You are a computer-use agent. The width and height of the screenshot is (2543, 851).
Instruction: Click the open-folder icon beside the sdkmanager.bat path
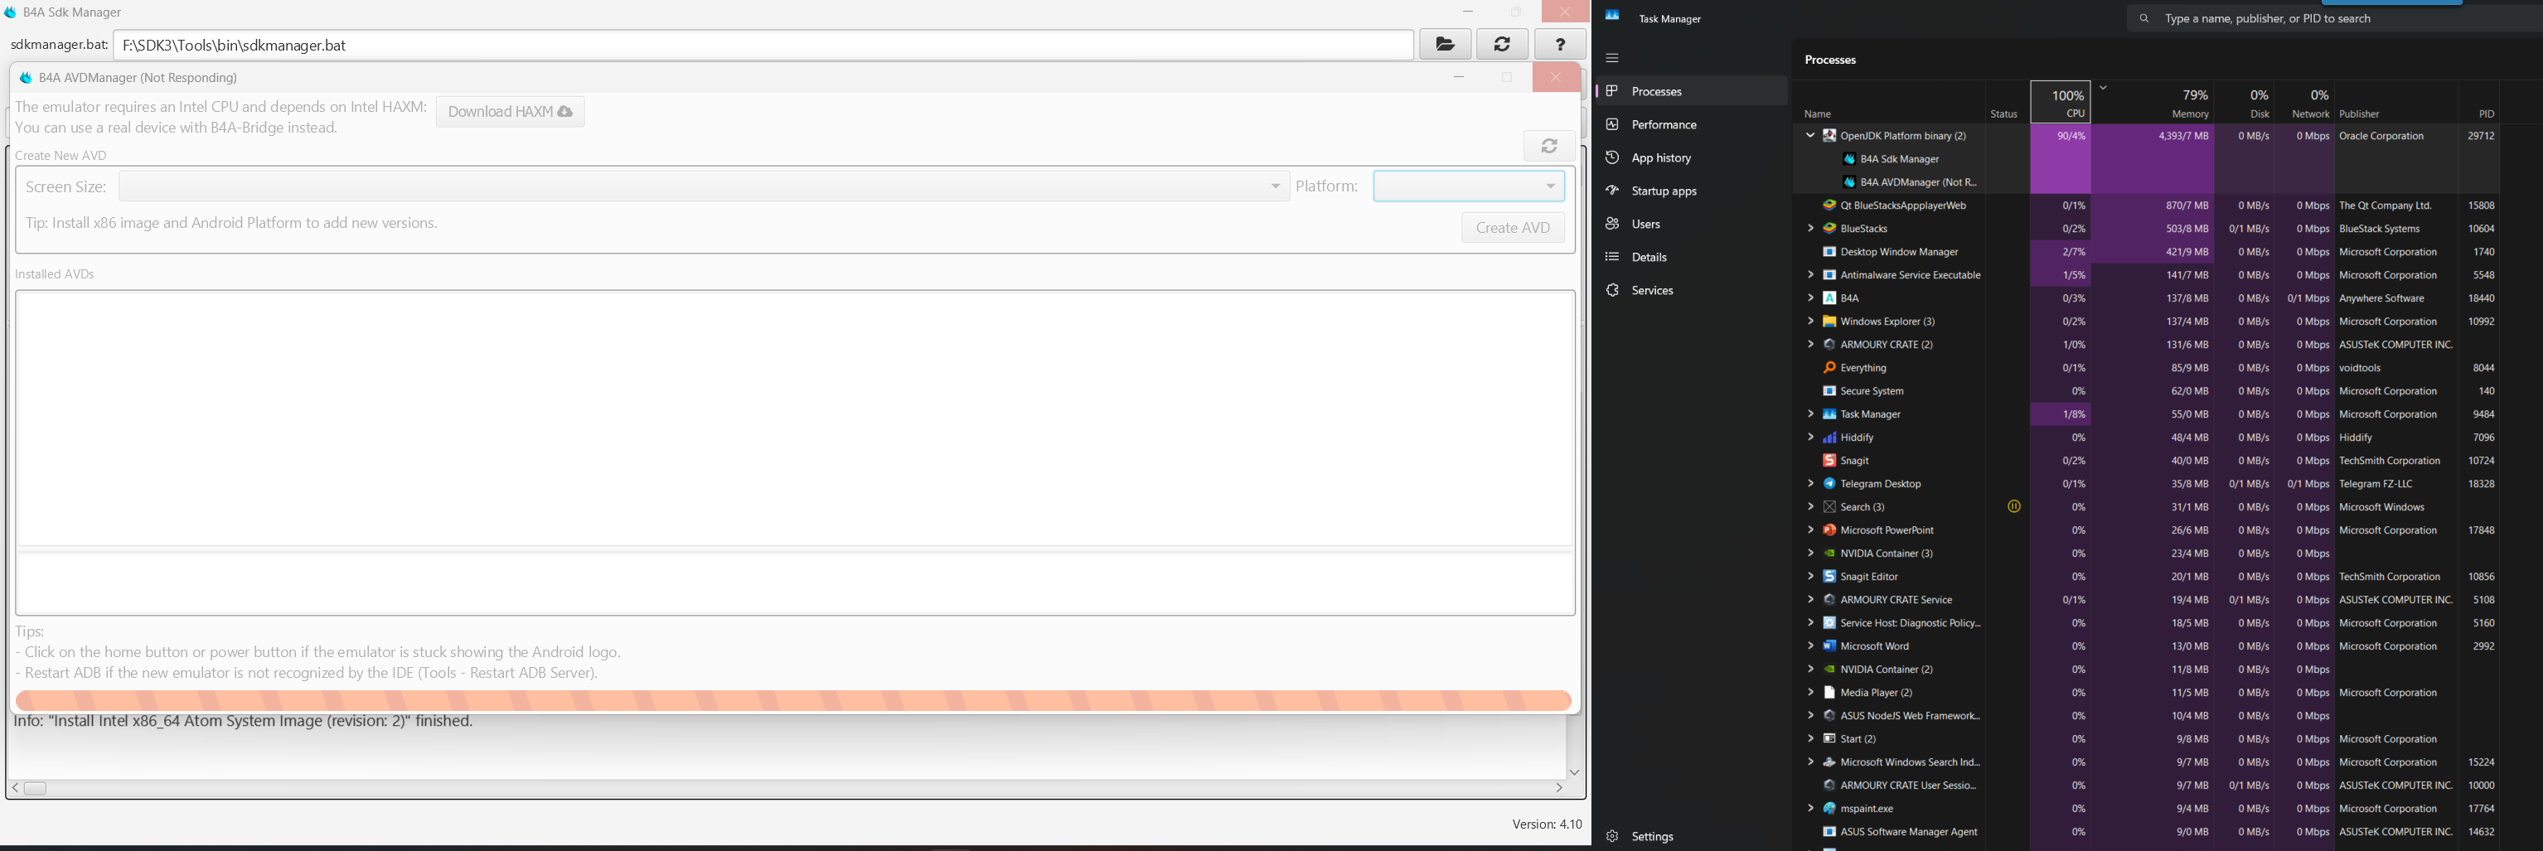click(x=1446, y=45)
